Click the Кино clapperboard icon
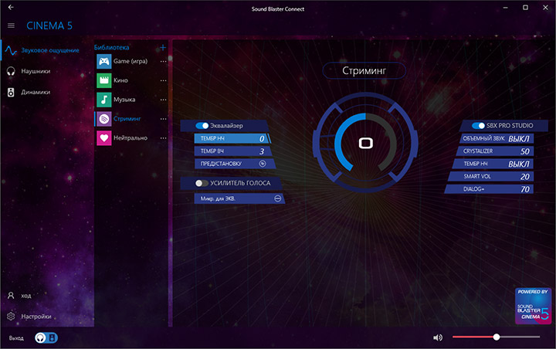The width and height of the screenshot is (556, 349). pyautogui.click(x=104, y=80)
